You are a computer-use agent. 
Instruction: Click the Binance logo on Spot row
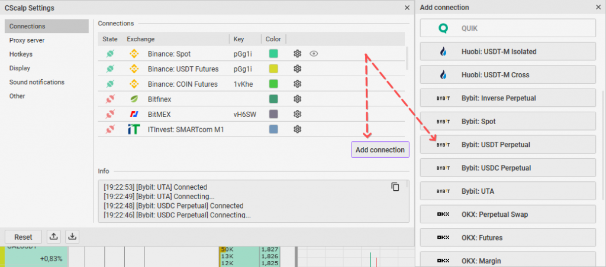[134, 54]
